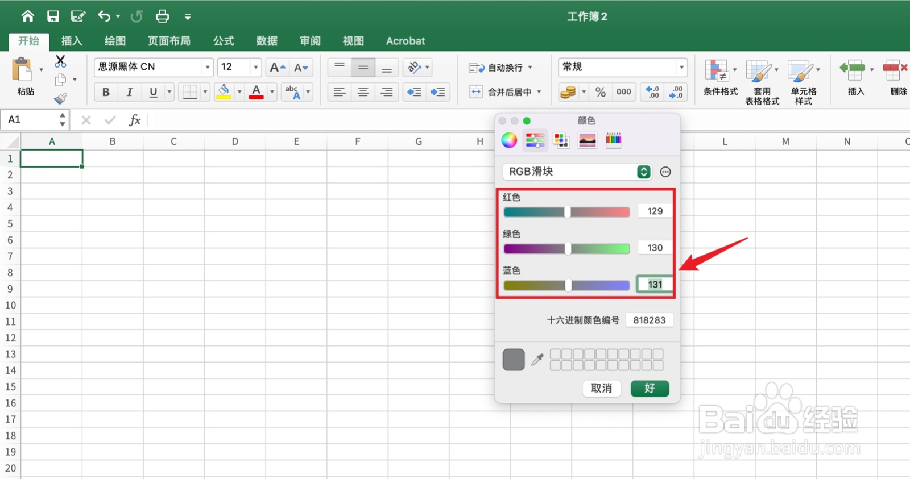Viewport: 910px width, 479px height.
Task: Click the Home icon in title bar
Action: tap(27, 16)
